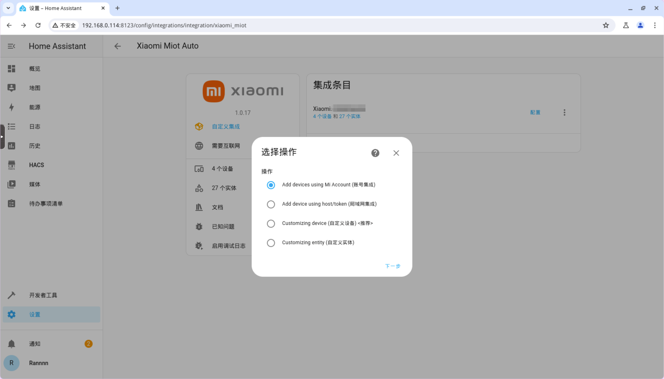This screenshot has height=379, width=664.
Task: Open the 通知 notifications bell
Action: (x=11, y=344)
